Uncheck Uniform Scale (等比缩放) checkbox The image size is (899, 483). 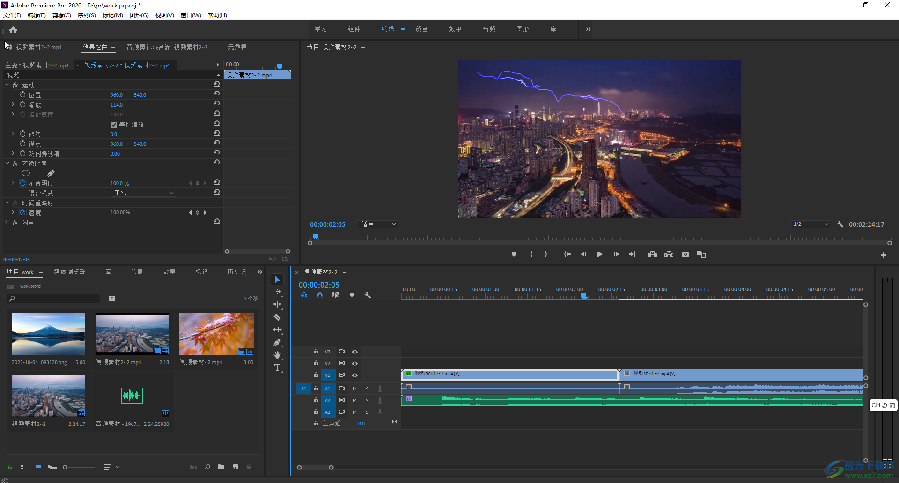[113, 125]
